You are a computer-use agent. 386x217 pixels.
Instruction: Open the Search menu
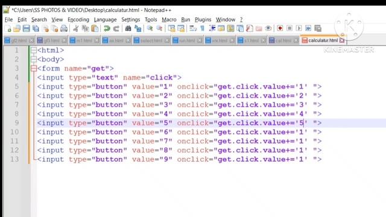point(39,20)
